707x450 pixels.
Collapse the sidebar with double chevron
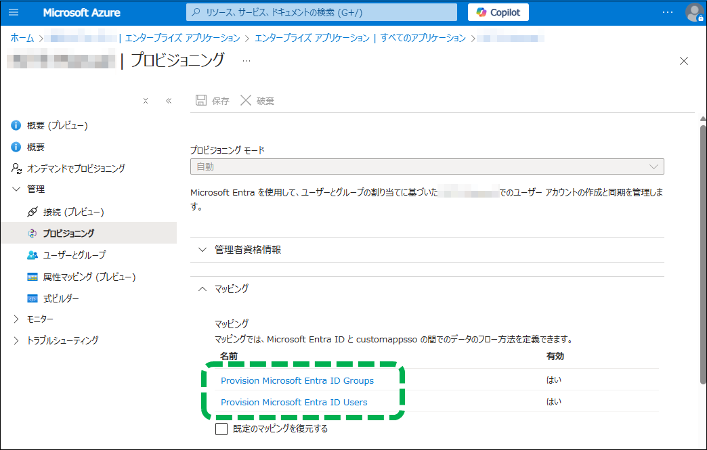(x=169, y=101)
